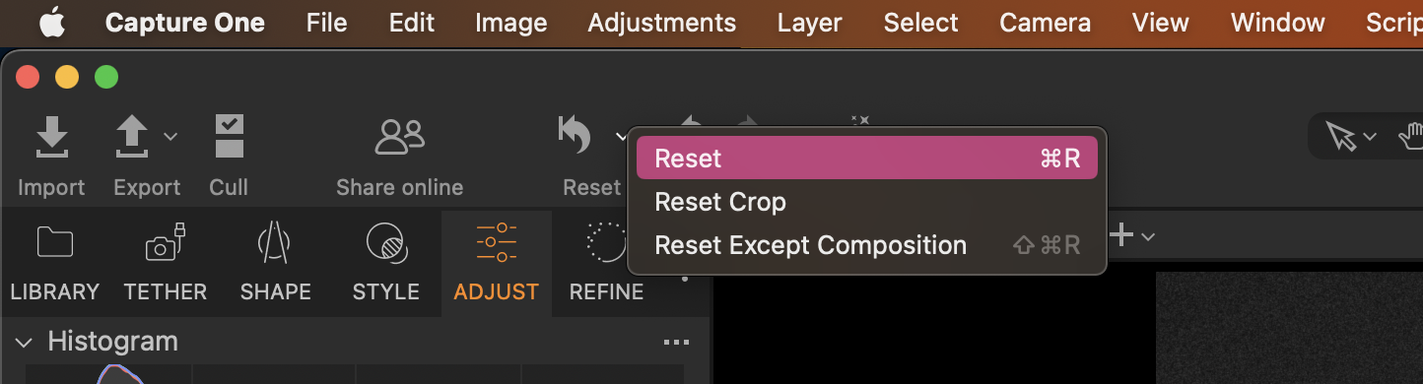Click the Reset arrow icon

point(576,136)
